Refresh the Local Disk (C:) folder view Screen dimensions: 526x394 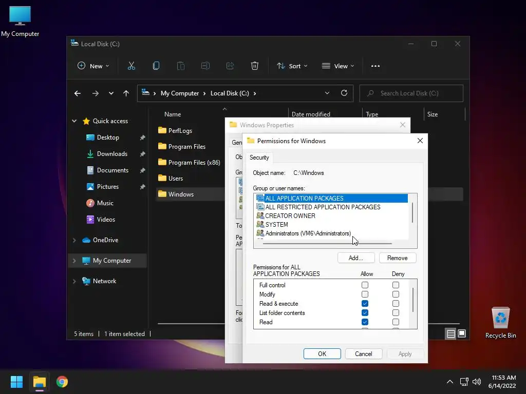[344, 93]
